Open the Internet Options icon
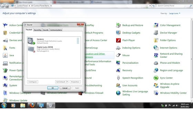193x130 pixels. pyautogui.click(x=156, y=48)
